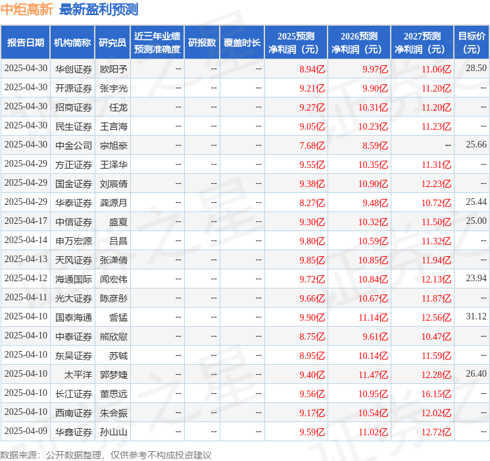
Task: Select the 研报数 column header
Action: (x=202, y=43)
